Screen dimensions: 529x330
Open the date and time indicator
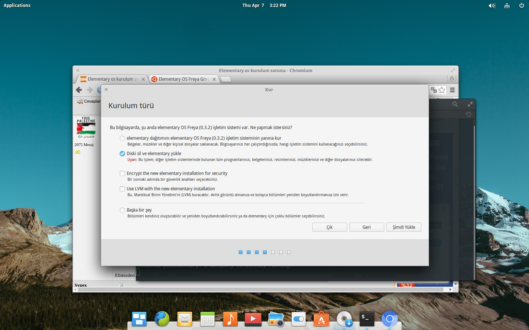(264, 5)
